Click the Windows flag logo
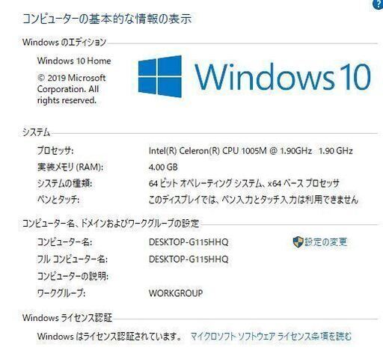383x350 pixels. tap(160, 76)
